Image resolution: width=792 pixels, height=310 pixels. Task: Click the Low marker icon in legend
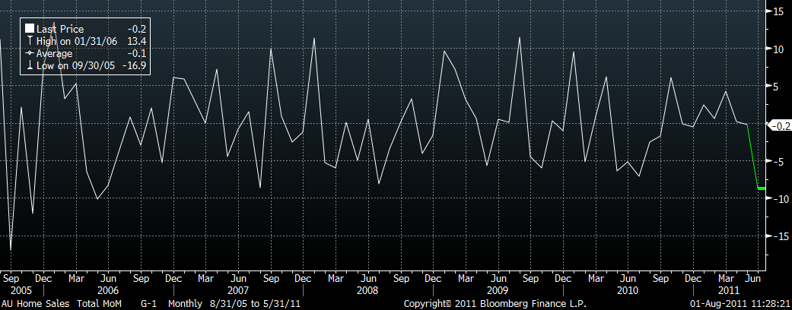[x=29, y=66]
